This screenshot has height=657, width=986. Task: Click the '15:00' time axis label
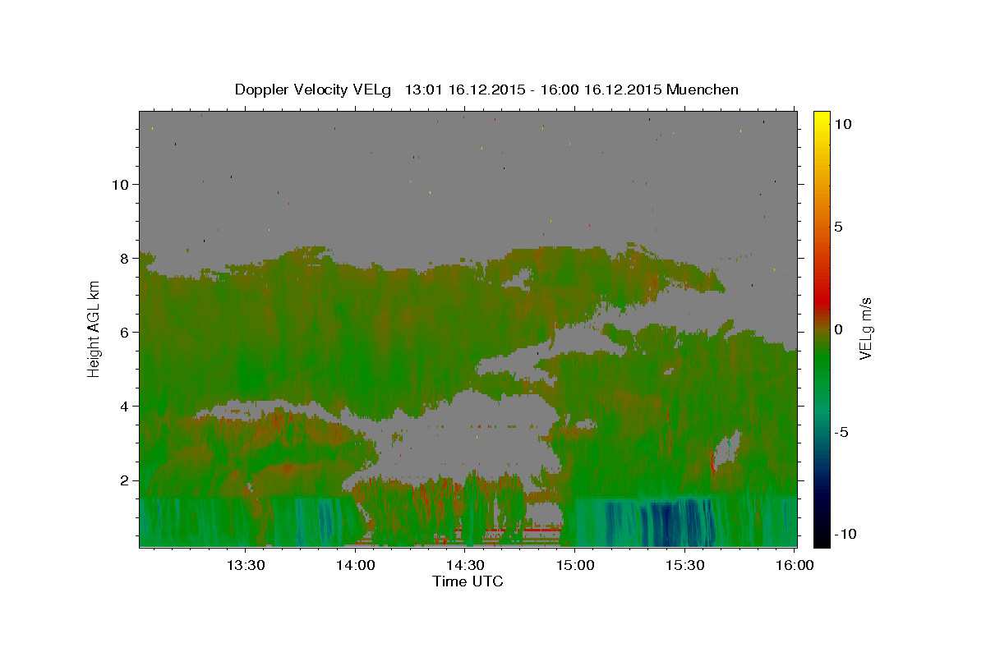(x=575, y=565)
